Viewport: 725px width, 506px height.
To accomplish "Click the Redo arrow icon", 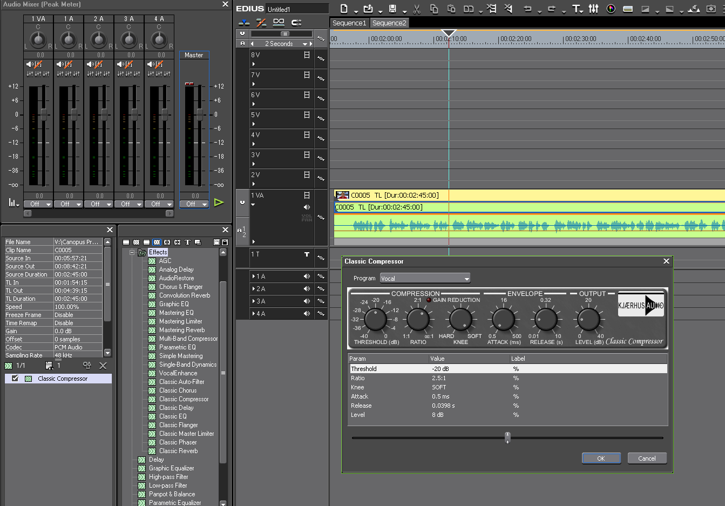I will (x=552, y=9).
